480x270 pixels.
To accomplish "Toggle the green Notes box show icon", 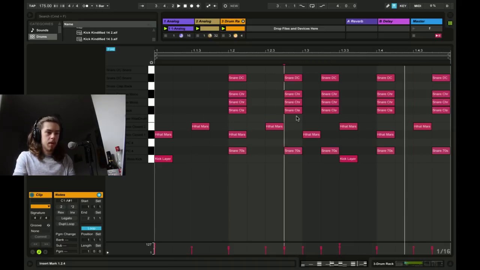I will coord(39,252).
